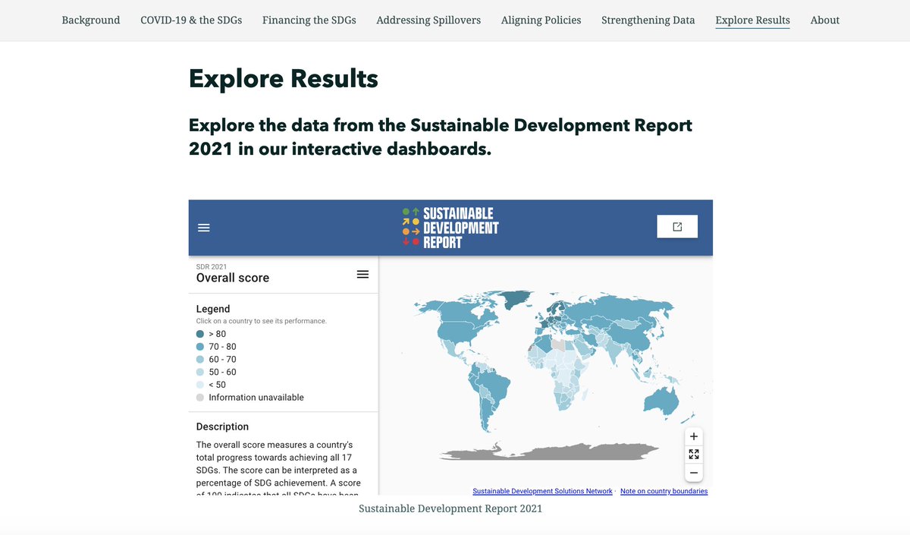The height and width of the screenshot is (535, 910).
Task: Follow the Sustainable Development Solutions Network link
Action: coord(542,492)
